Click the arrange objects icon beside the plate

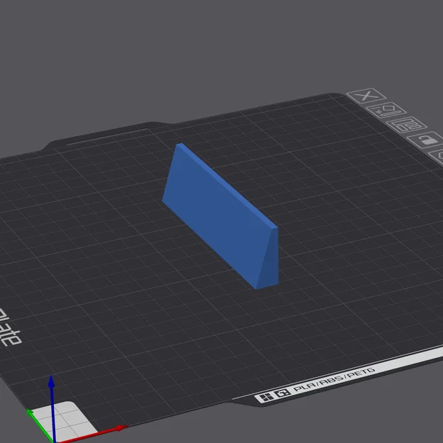tap(407, 125)
